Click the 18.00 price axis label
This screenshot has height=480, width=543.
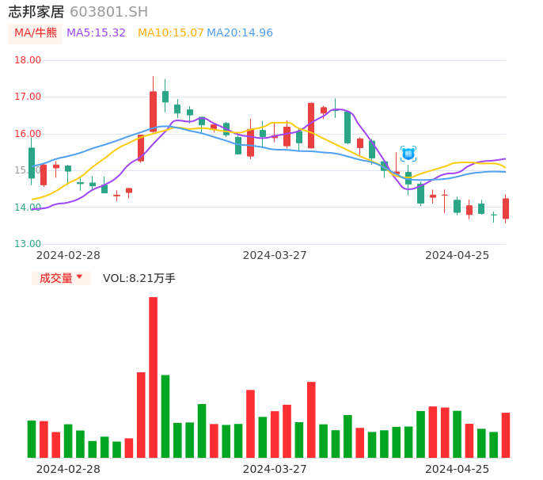pyautogui.click(x=28, y=60)
